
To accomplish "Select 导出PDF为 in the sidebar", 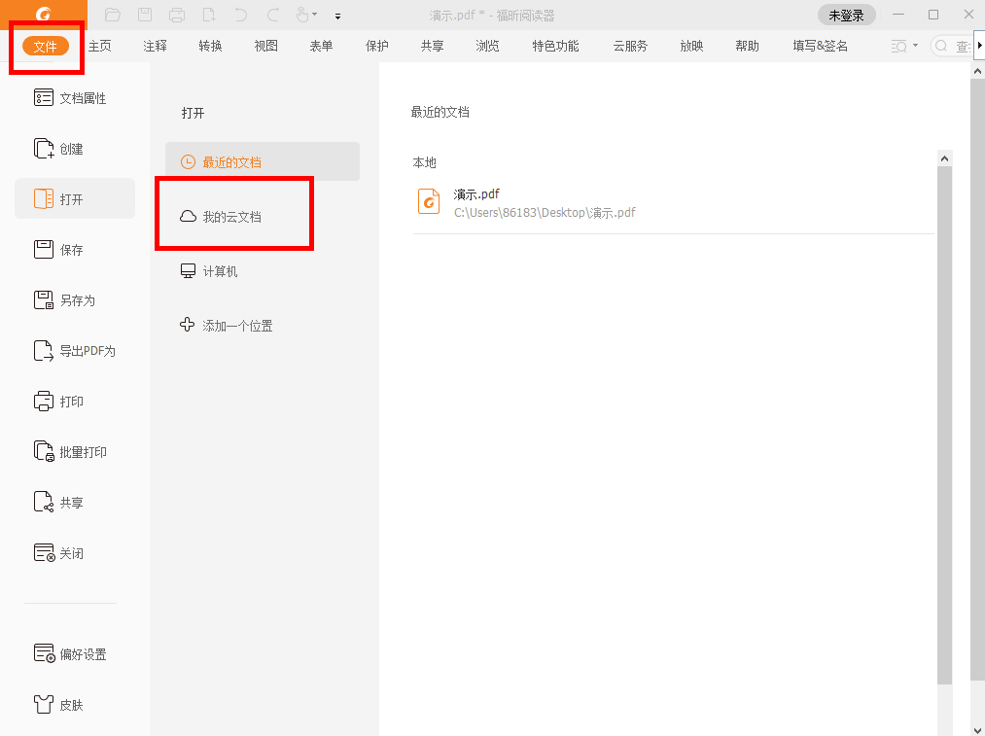I will pos(82,350).
